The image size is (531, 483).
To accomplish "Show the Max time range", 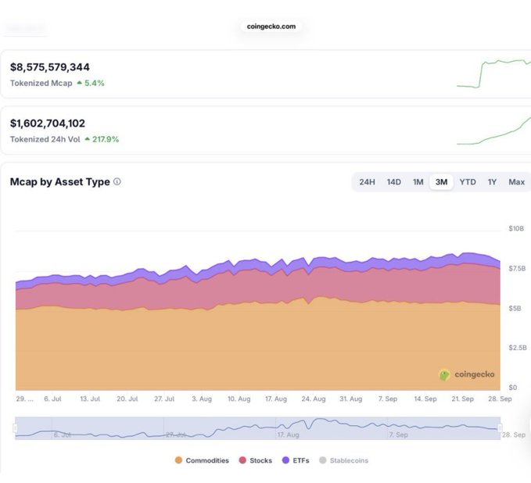I will [x=516, y=182].
